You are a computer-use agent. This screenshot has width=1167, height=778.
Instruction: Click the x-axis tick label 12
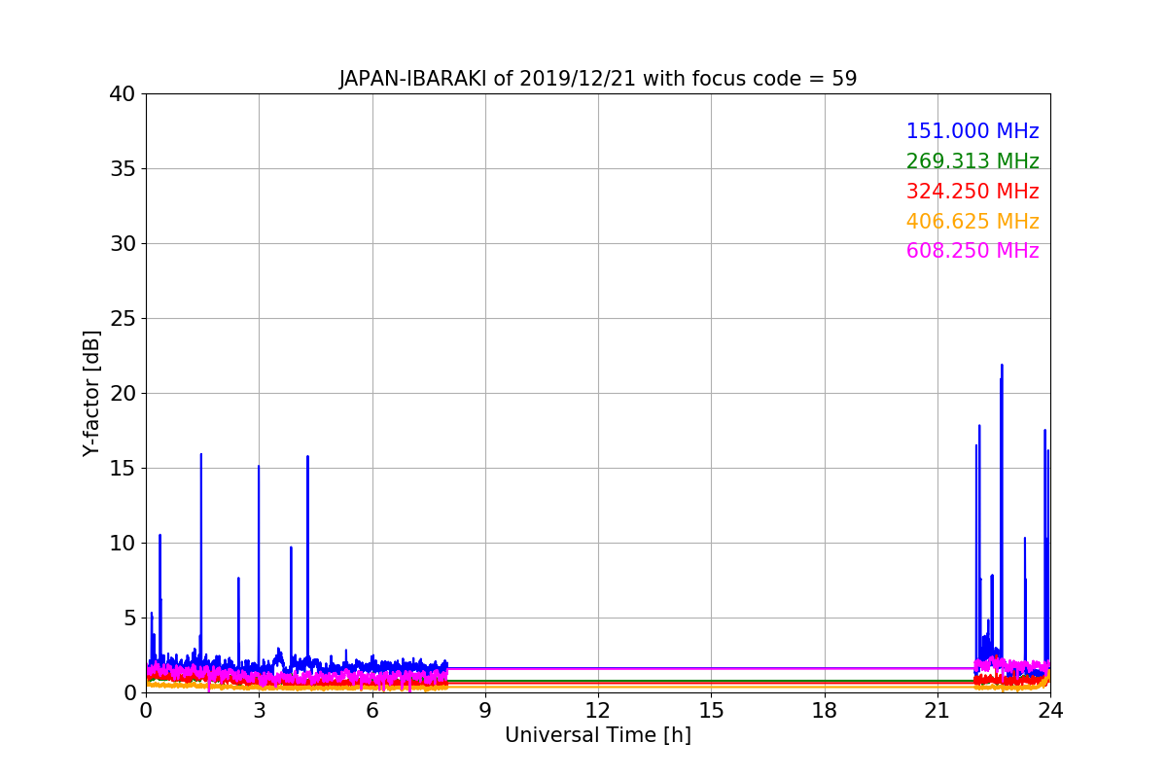(x=598, y=711)
